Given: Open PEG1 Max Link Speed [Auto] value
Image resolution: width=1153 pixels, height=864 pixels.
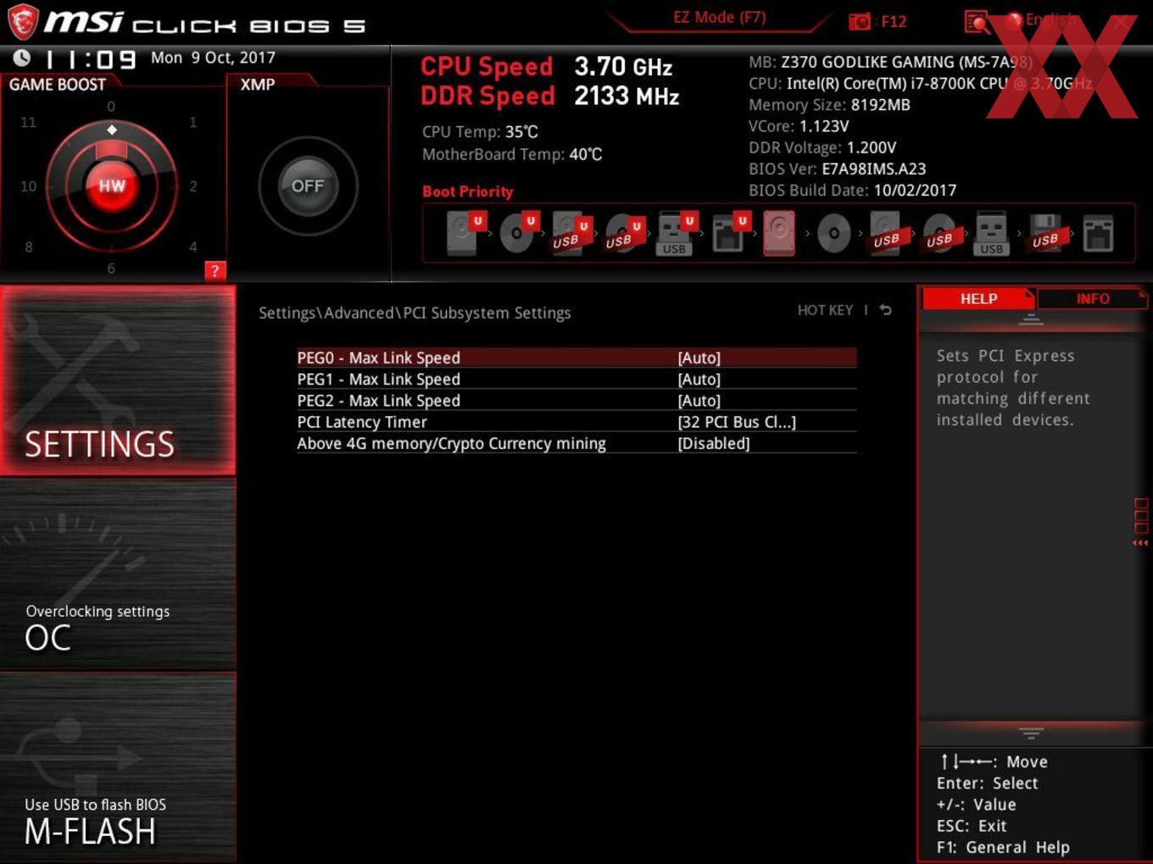Looking at the screenshot, I should pos(699,379).
